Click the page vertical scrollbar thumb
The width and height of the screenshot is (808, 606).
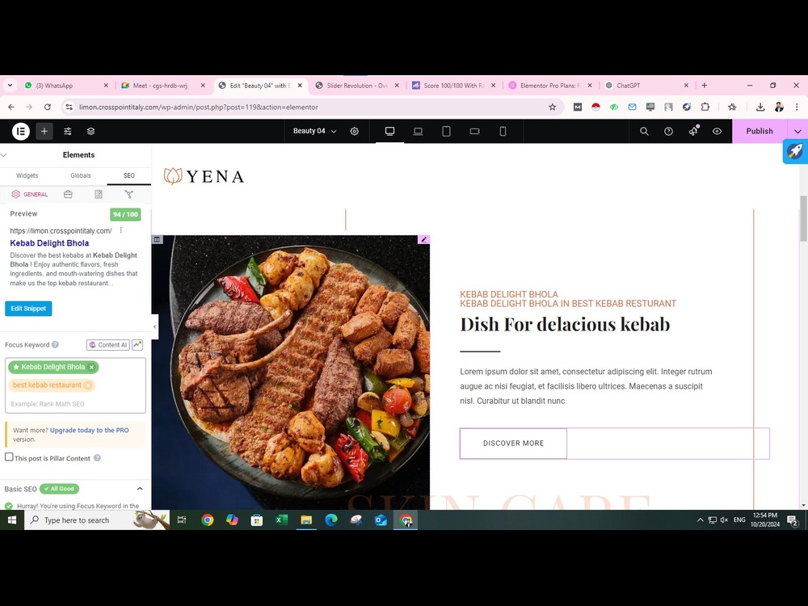click(x=803, y=218)
